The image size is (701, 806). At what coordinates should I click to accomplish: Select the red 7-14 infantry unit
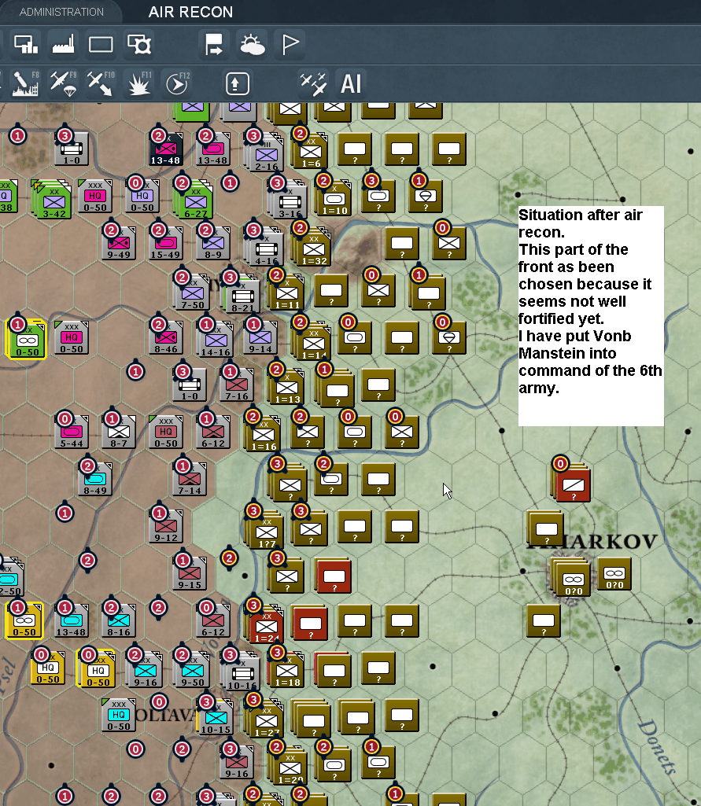(x=190, y=480)
